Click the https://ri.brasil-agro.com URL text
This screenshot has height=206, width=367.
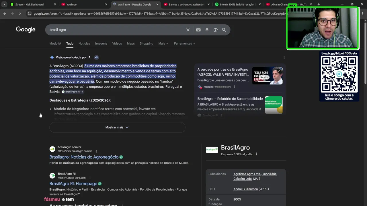tap(72, 178)
